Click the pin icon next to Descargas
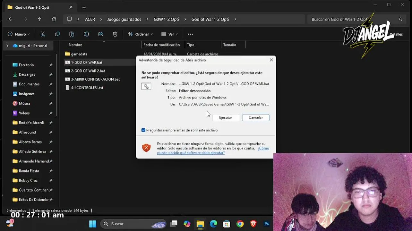Image resolution: width=412 pixels, height=231 pixels. [51, 74]
